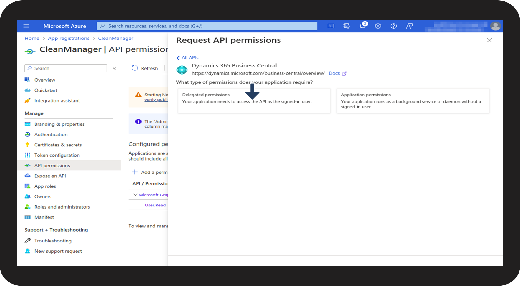
Task: Click the Microsoft Azure home title
Action: point(65,26)
